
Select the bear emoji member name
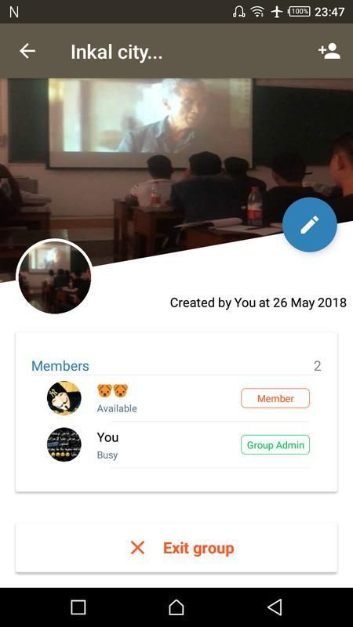click(x=112, y=390)
